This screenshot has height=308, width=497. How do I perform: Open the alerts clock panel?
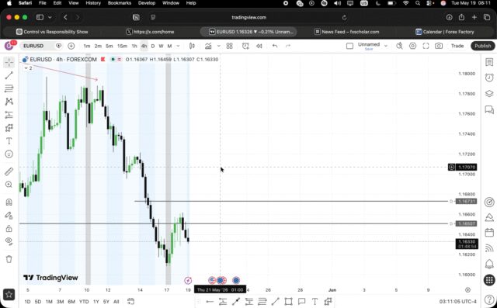(x=489, y=78)
